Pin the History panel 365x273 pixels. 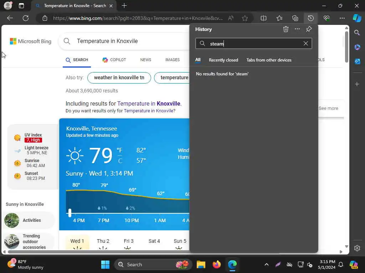coord(309,29)
